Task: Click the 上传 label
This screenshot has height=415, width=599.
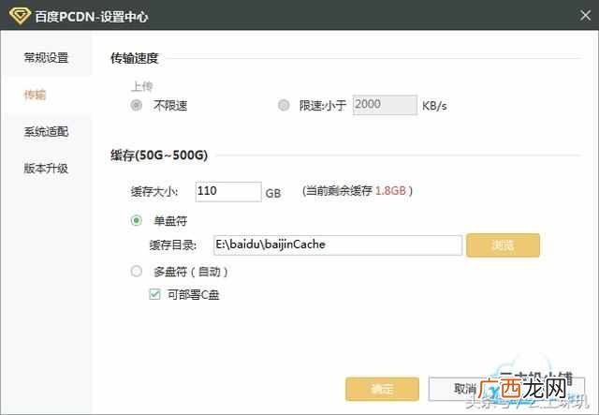Action: pos(141,86)
